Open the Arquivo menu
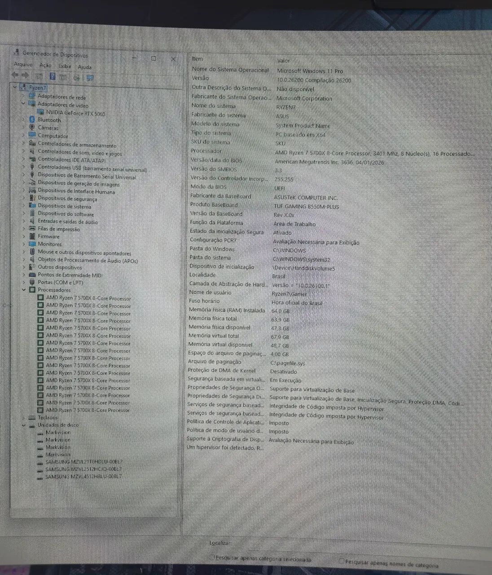492x575 pixels. [22, 65]
